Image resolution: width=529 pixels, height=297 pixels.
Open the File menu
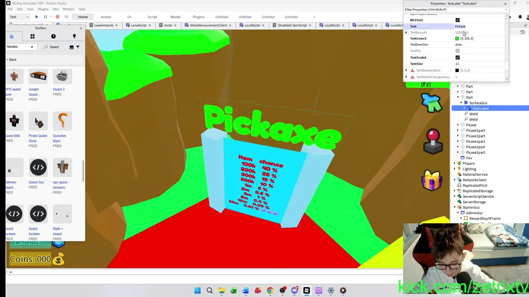point(10,9)
